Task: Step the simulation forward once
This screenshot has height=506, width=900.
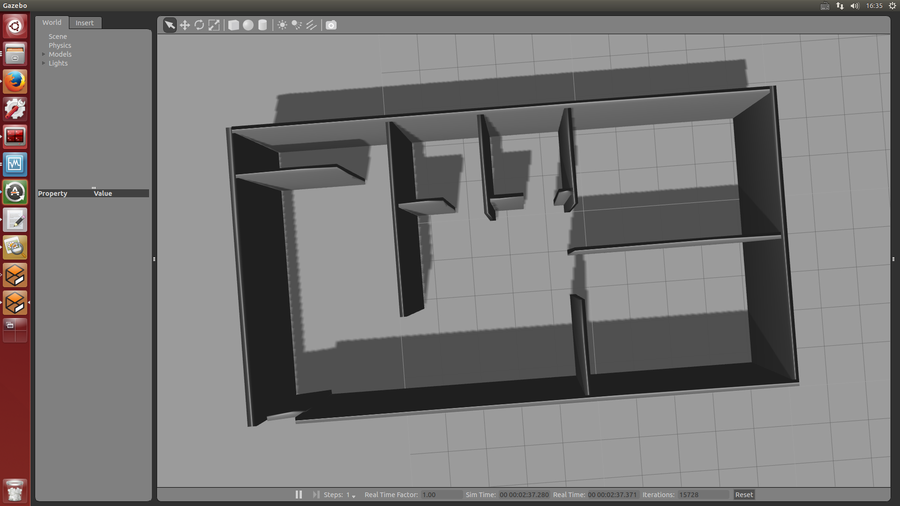Action: [x=316, y=495]
